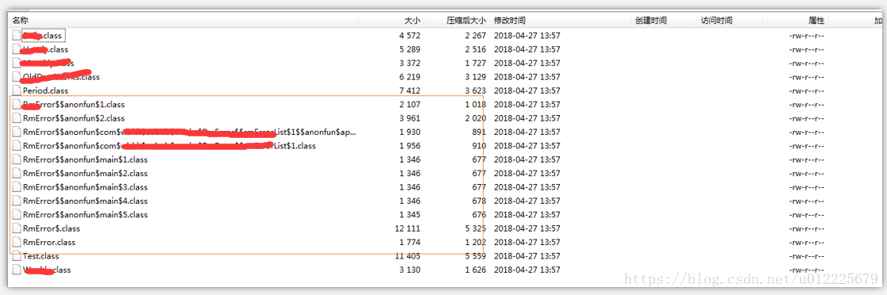This screenshot has height=295, width=887.
Task: Click the compressed size value 5 559
Action: [x=475, y=256]
